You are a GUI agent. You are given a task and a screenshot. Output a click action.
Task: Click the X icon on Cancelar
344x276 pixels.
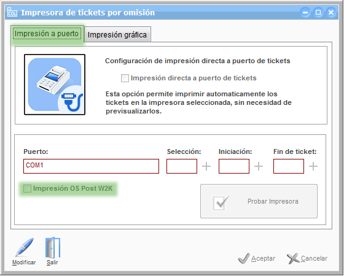pyautogui.click(x=293, y=258)
